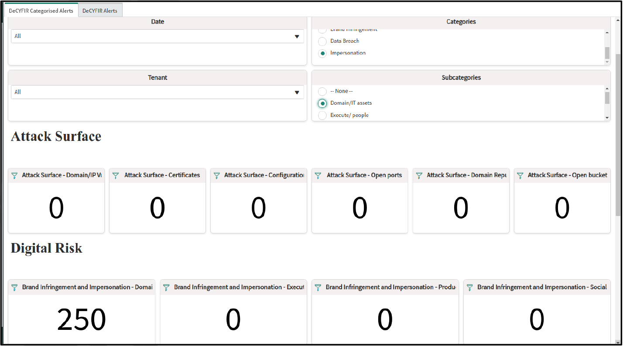Select the Impersonation category radio button
The height and width of the screenshot is (346, 623).
pos(322,53)
